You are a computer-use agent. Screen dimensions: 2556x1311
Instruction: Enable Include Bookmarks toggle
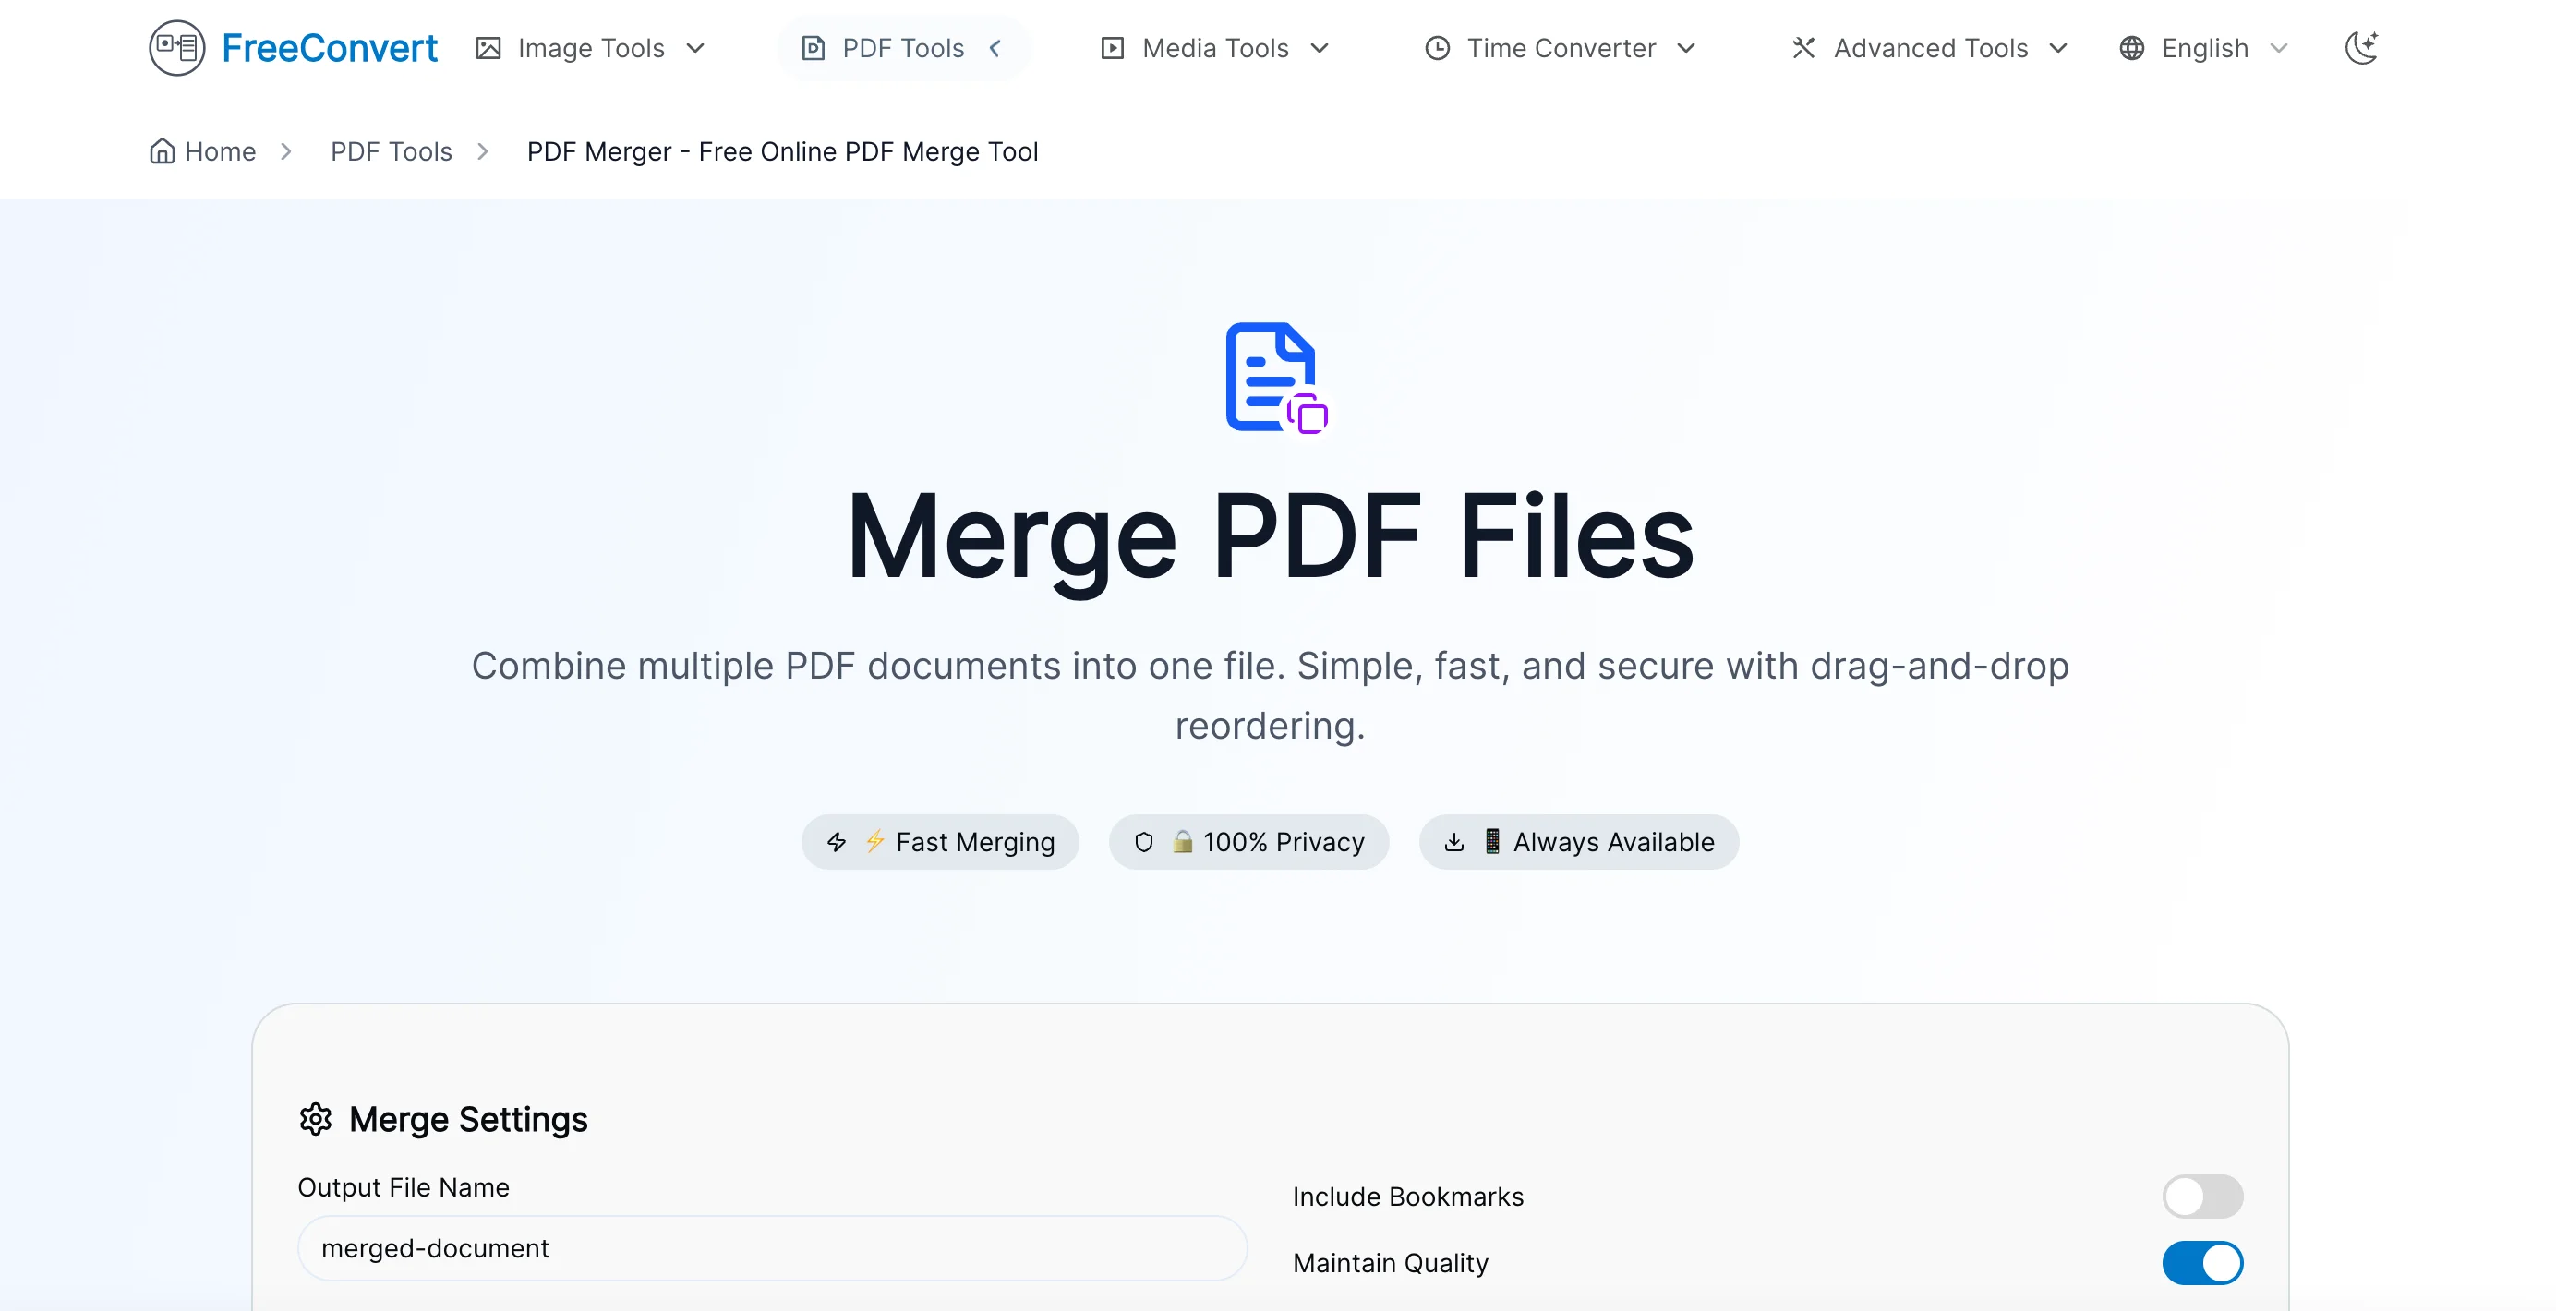point(2201,1196)
